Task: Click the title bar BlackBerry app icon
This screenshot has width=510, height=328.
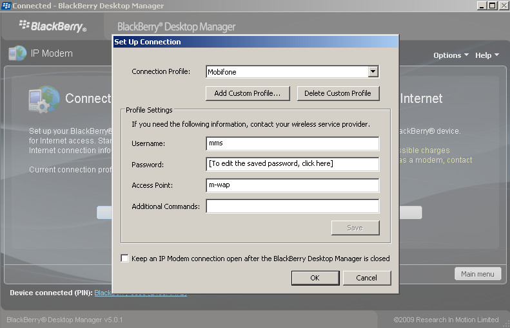Action: [6, 6]
